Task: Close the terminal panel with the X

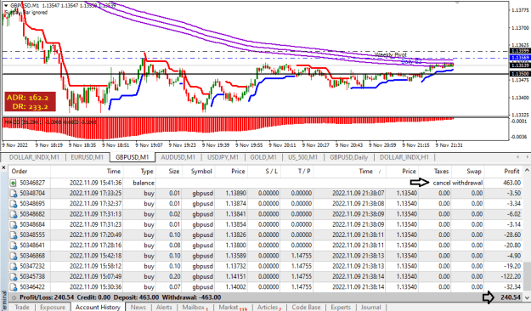Action: 3,167
